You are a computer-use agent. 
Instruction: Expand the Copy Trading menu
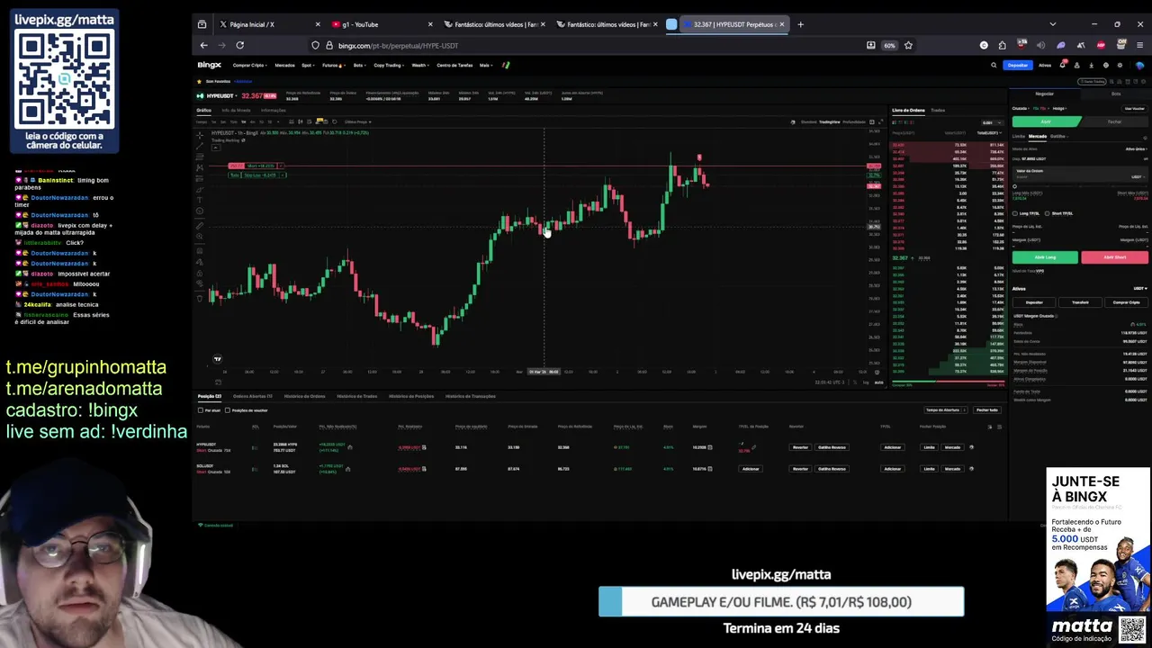(389, 65)
